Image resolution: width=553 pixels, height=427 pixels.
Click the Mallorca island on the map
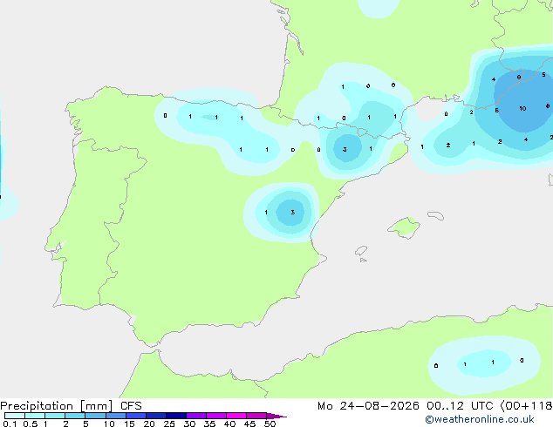(x=404, y=227)
